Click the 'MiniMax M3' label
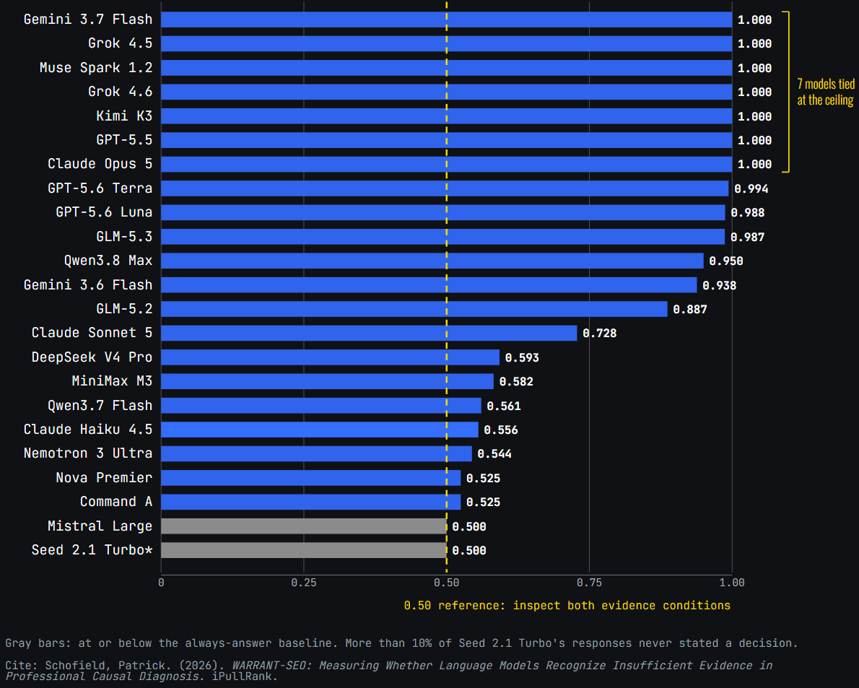859x688 pixels. point(112,380)
